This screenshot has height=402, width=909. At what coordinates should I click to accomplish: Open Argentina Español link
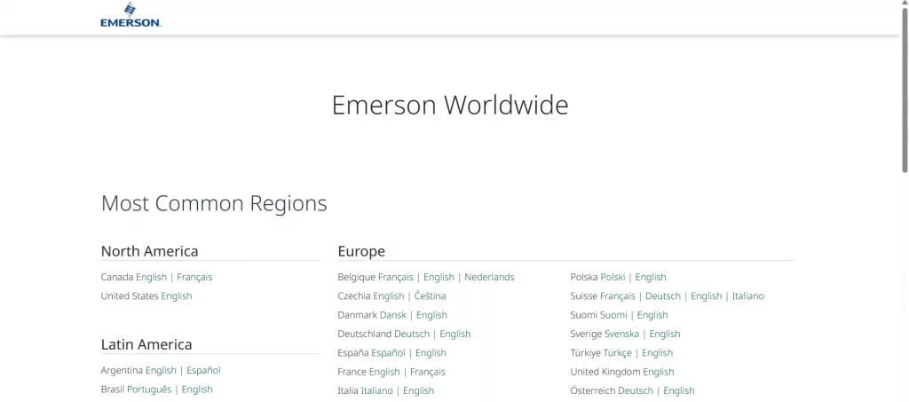[203, 371]
